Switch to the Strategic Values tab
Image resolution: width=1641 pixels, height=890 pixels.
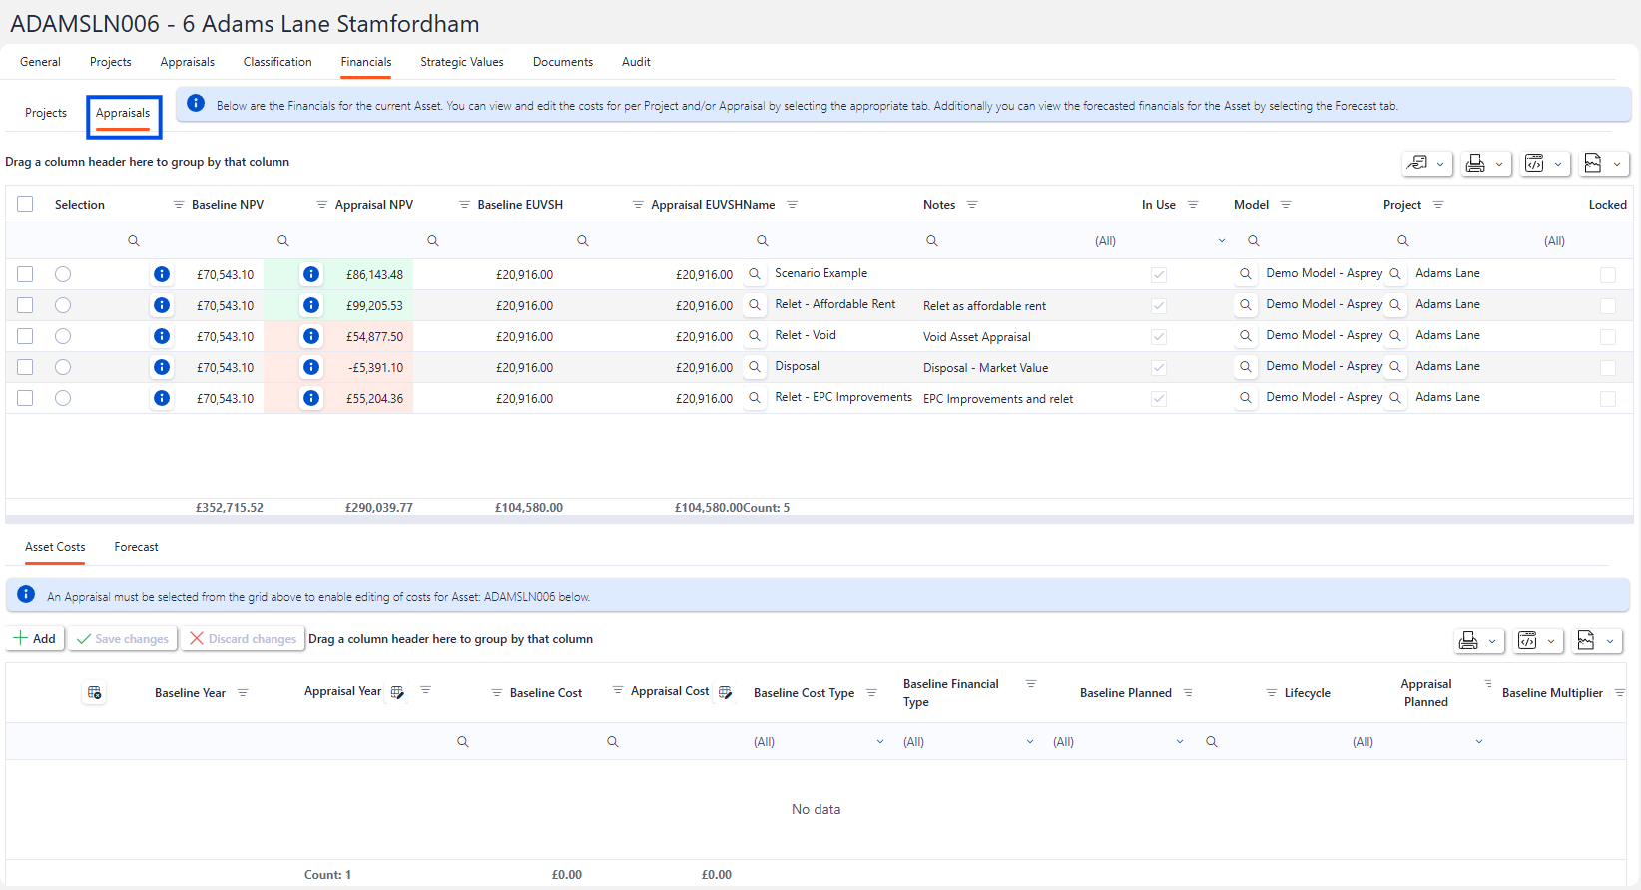[x=461, y=62]
